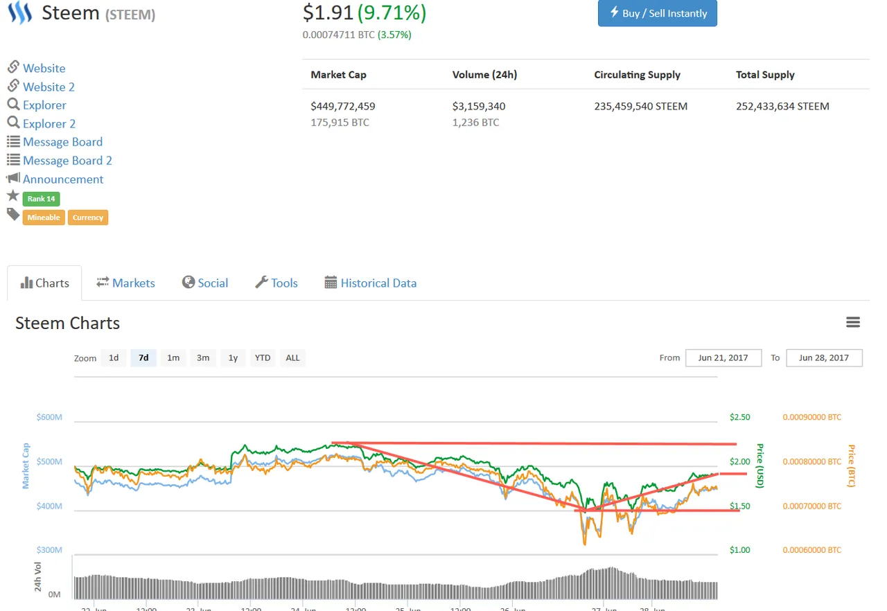This screenshot has height=611, width=887.
Task: Open the chart hamburger menu icon
Action: [853, 322]
